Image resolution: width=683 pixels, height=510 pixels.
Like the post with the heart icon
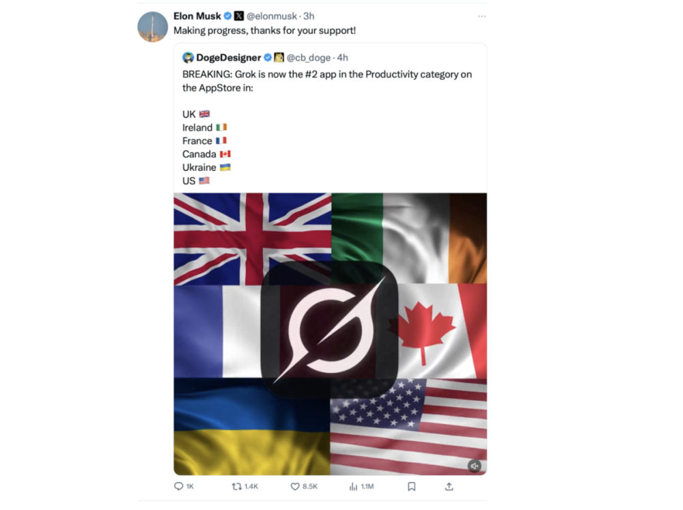click(296, 487)
